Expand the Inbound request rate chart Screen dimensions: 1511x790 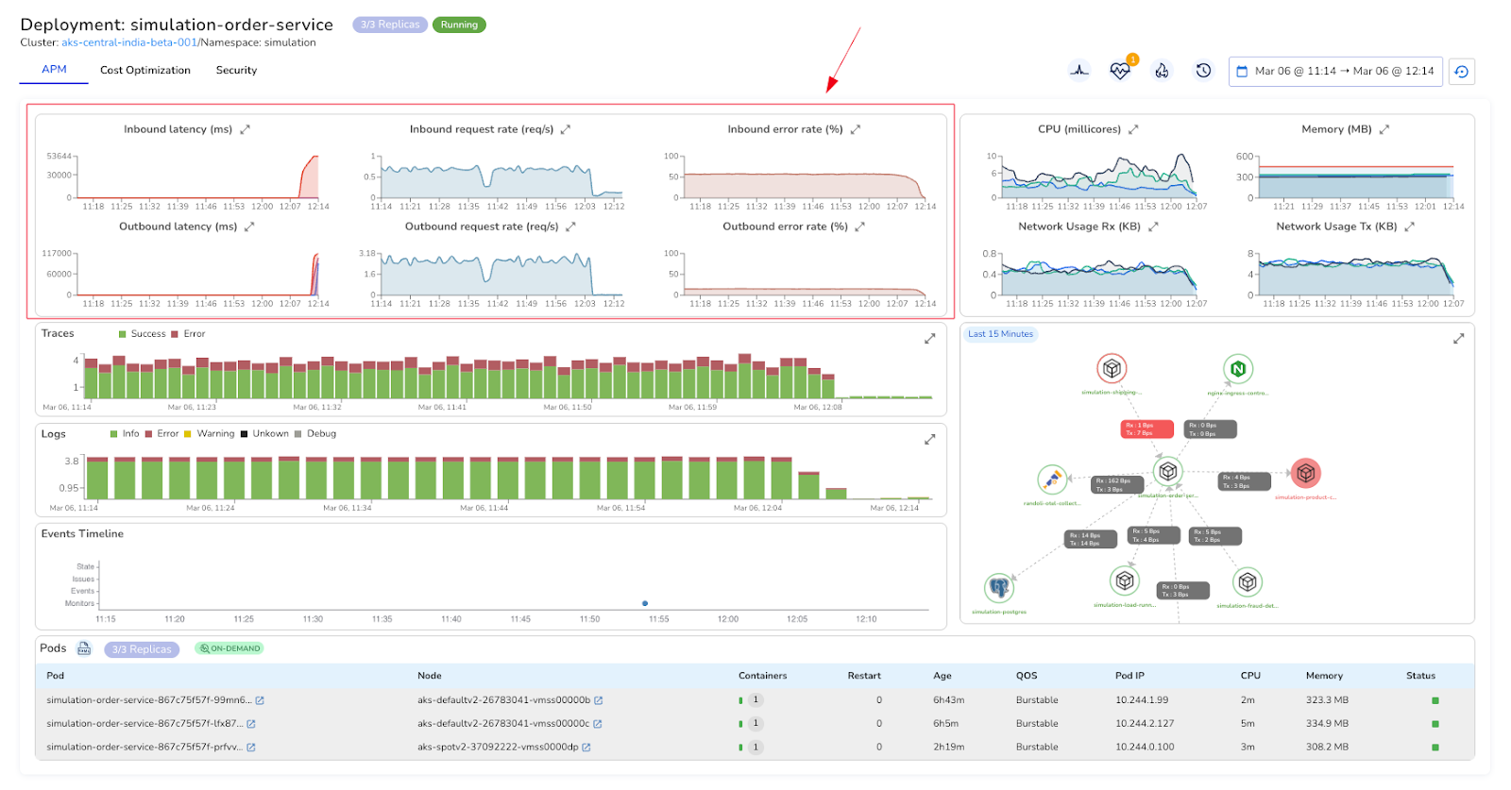566,129
